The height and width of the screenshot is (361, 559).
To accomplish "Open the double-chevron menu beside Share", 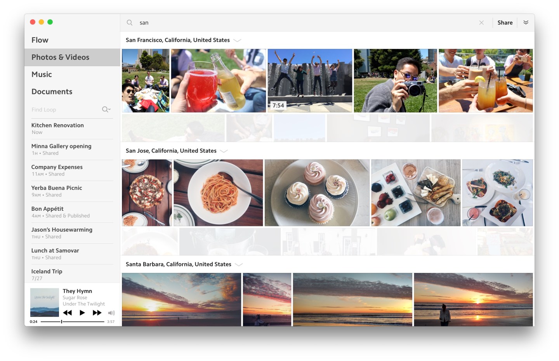I will 526,23.
